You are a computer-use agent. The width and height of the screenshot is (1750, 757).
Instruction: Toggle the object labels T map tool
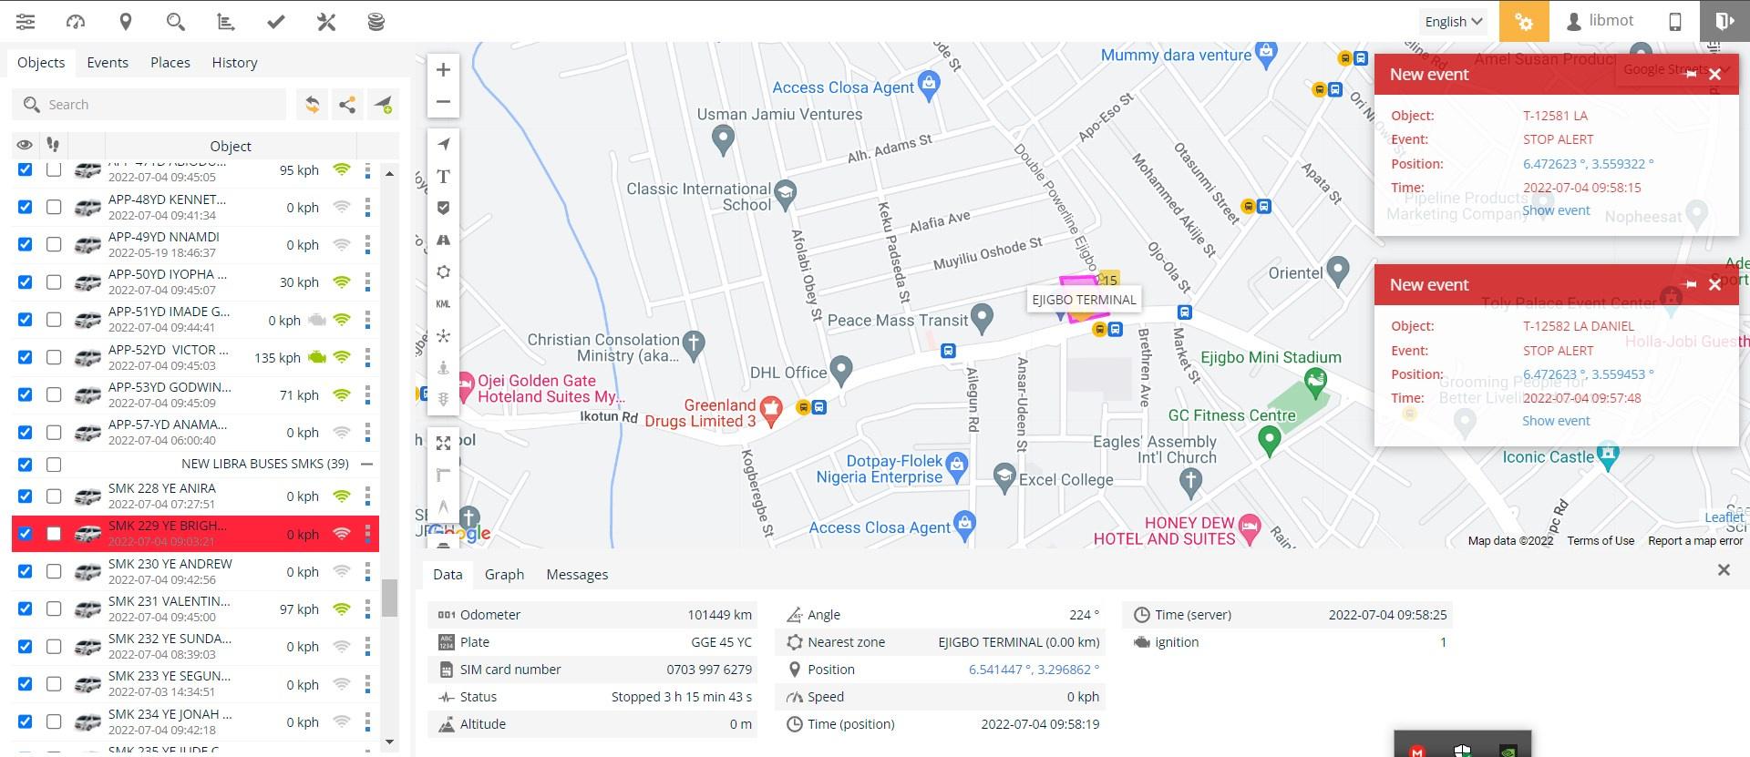tap(443, 176)
